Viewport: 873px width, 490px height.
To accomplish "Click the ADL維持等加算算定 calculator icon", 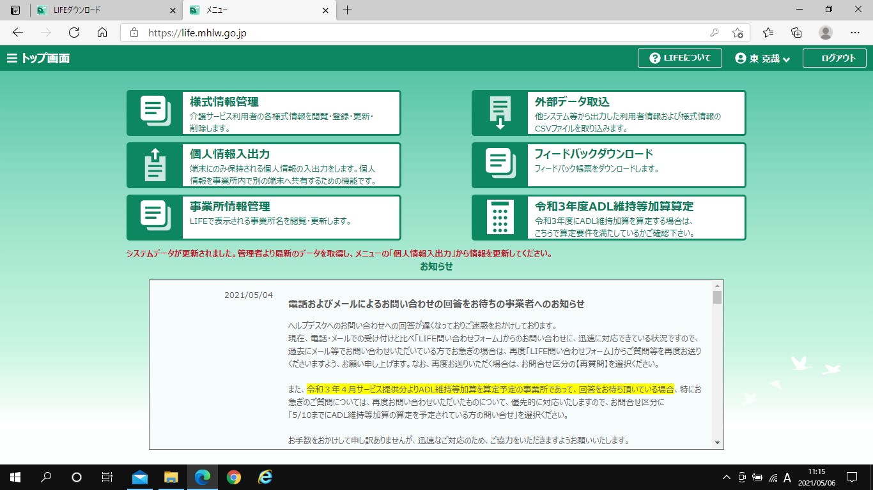I will point(500,218).
